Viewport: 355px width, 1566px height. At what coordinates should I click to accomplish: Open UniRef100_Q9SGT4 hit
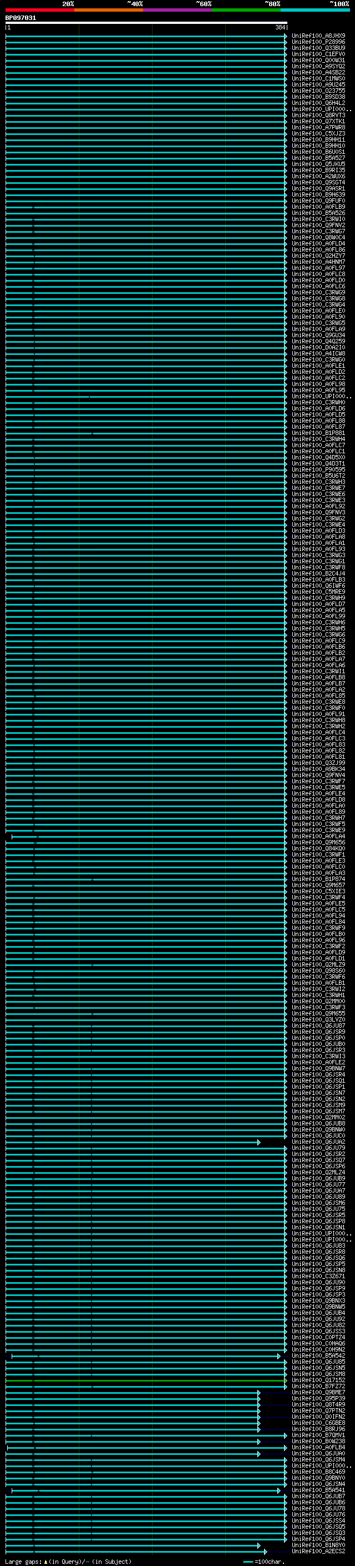[x=318, y=182]
